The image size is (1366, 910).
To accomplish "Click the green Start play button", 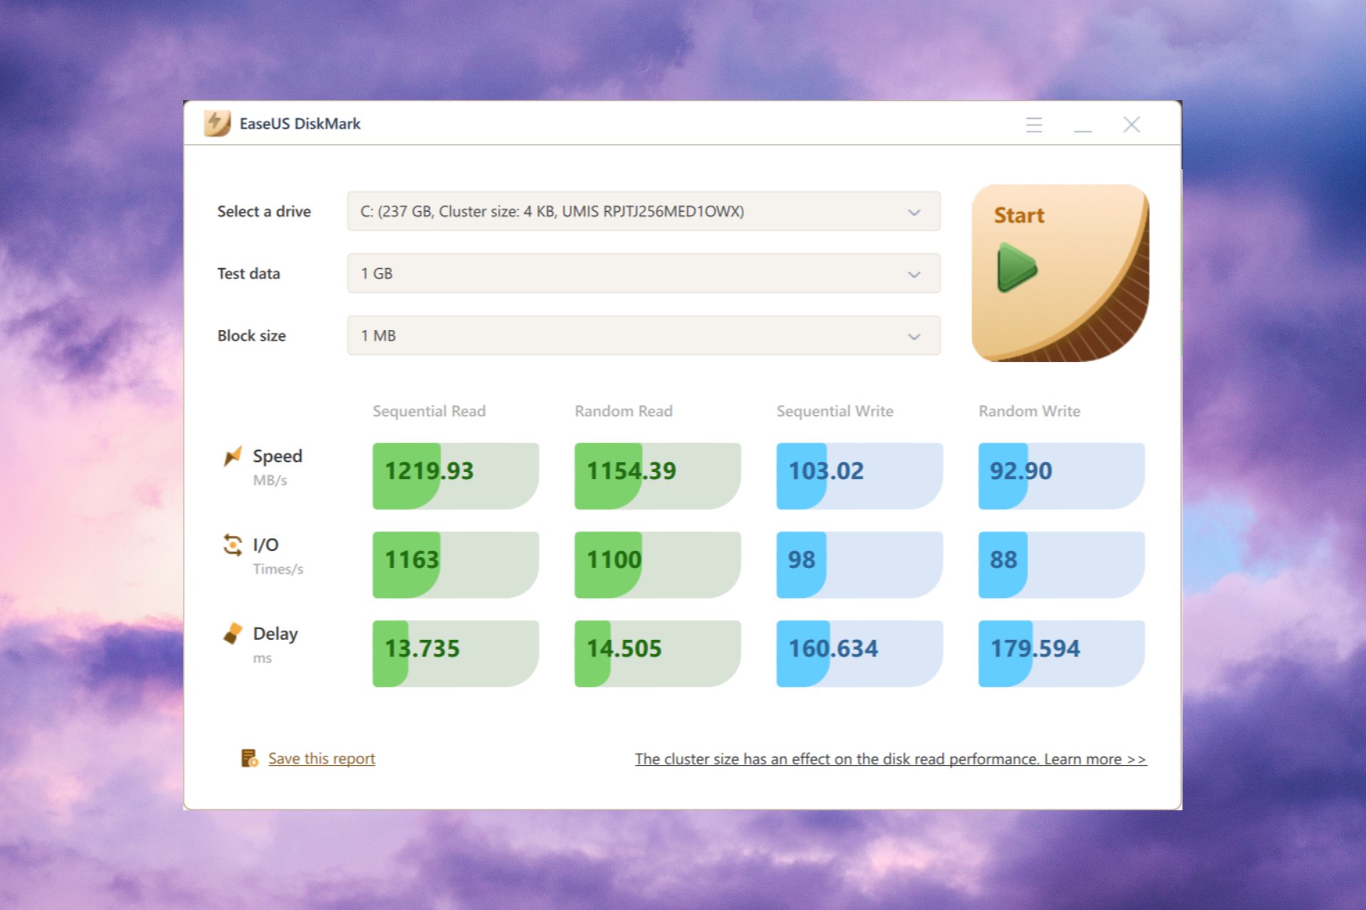I will 1017,267.
